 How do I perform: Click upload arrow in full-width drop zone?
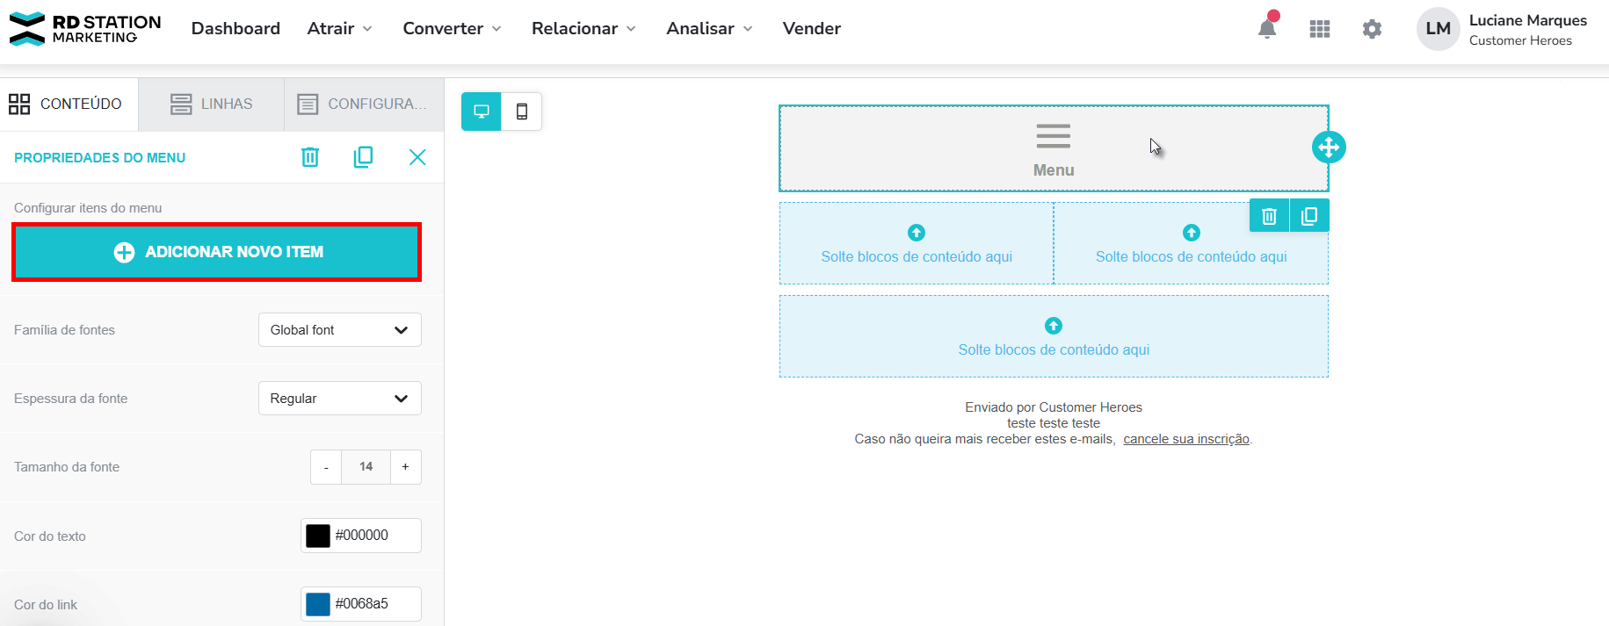[x=1054, y=326]
